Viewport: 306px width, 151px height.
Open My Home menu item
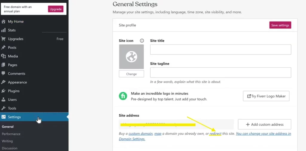tap(34, 21)
